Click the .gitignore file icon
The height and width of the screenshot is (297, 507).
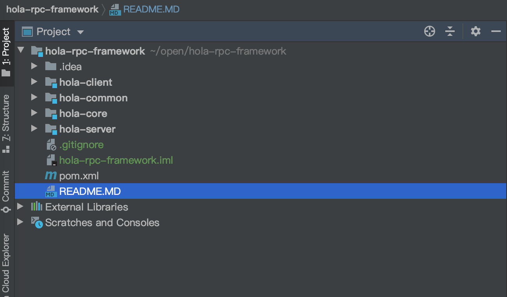click(x=51, y=145)
